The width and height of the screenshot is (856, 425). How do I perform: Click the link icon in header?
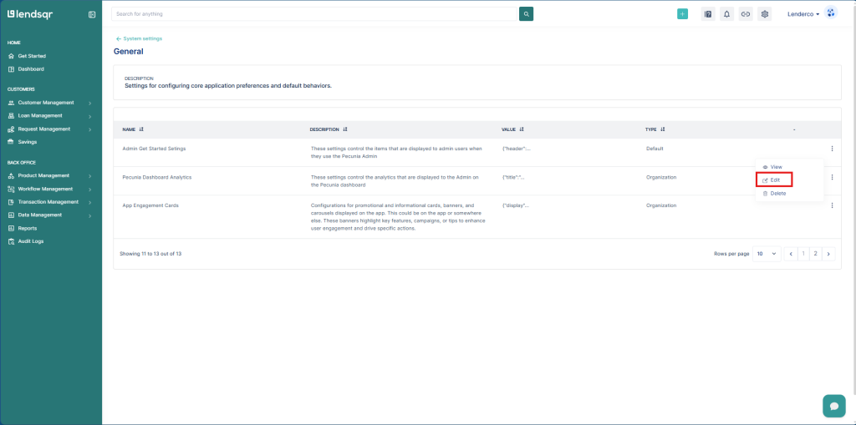(x=745, y=14)
